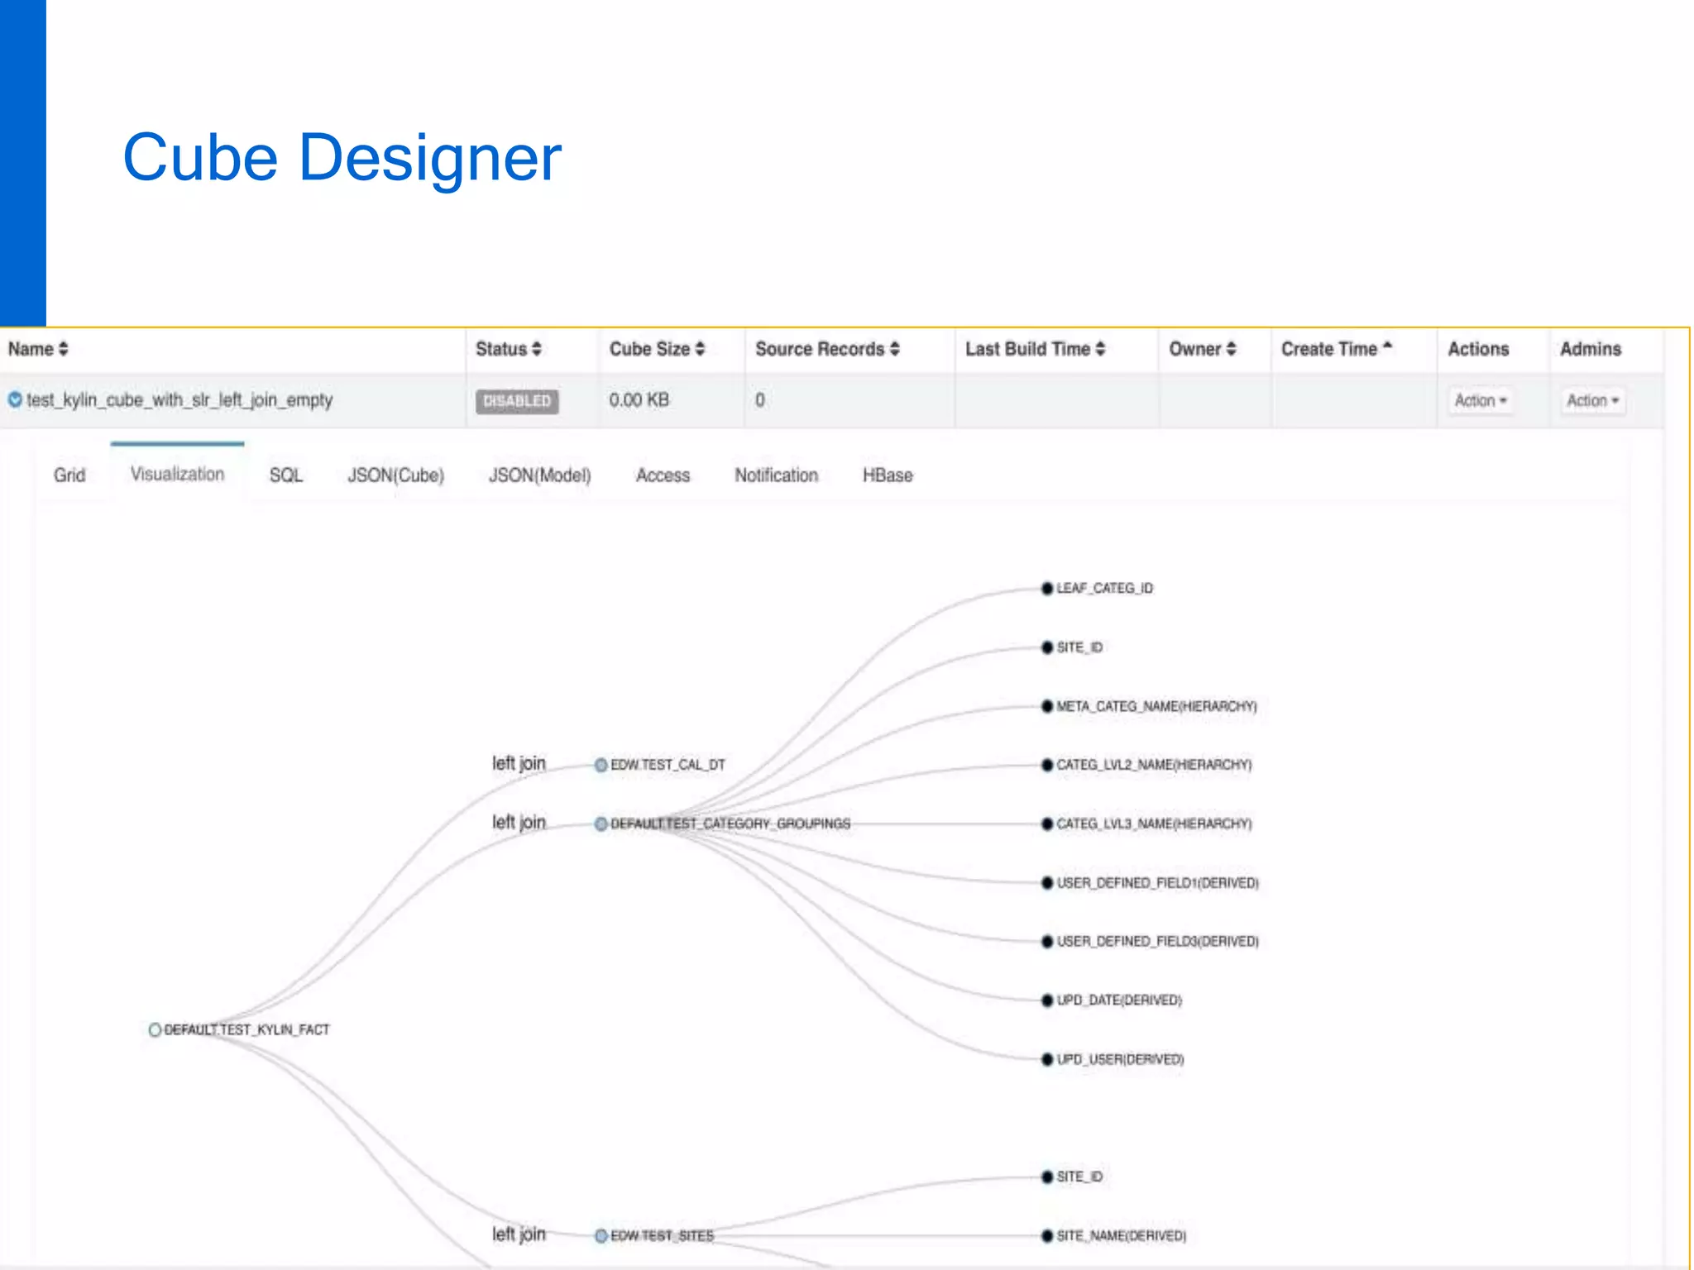1694x1270 pixels.
Task: Open the Action dropdown under Actions
Action: point(1480,401)
